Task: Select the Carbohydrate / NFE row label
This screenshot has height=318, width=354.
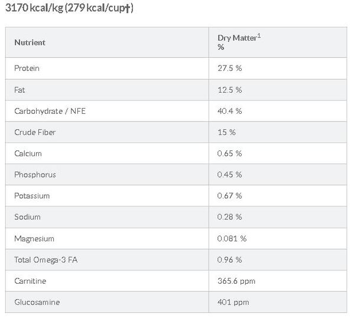Action: (x=50, y=111)
